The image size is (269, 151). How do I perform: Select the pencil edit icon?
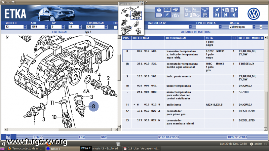[167, 15]
